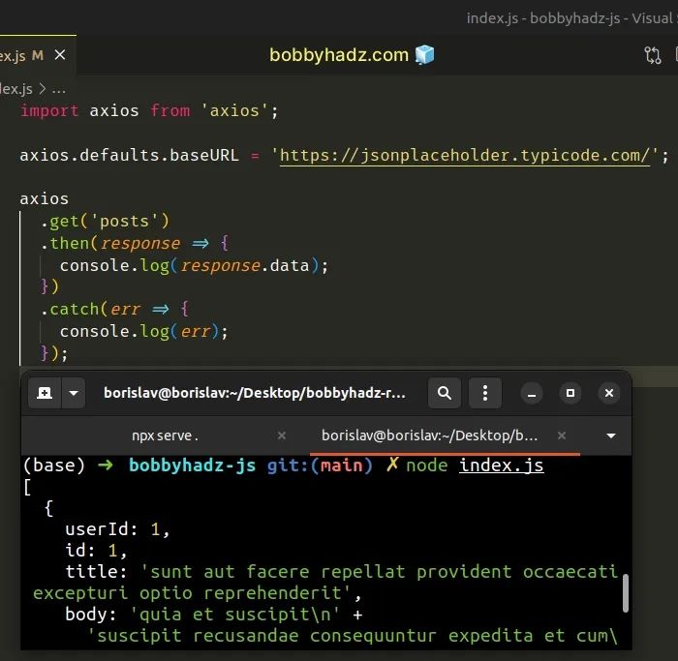Expand the terminal tabs list dropdown
The height and width of the screenshot is (661, 678).
pyautogui.click(x=610, y=436)
